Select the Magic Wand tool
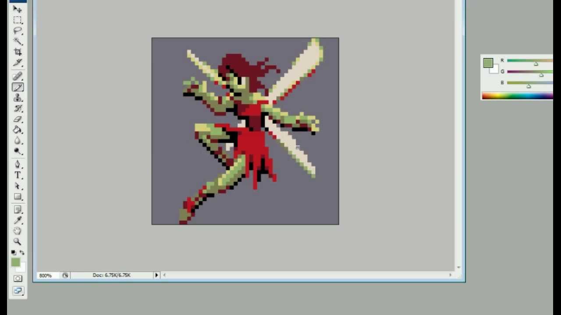Image resolution: width=561 pixels, height=315 pixels. (x=18, y=41)
